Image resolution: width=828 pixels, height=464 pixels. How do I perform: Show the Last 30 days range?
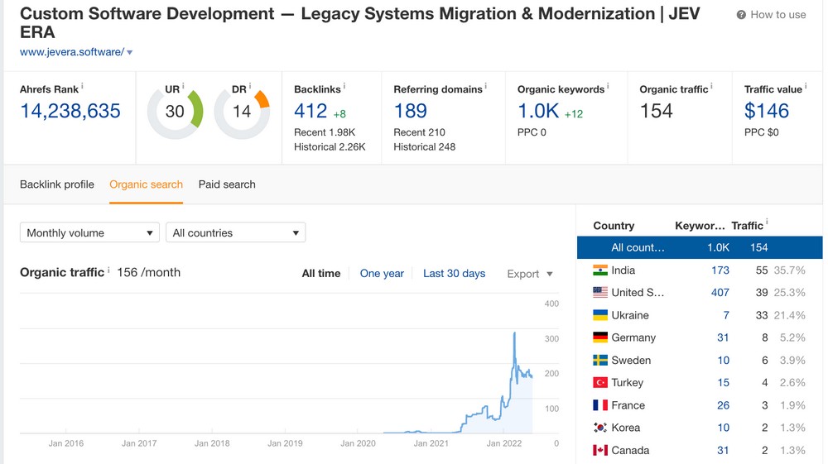(x=454, y=274)
